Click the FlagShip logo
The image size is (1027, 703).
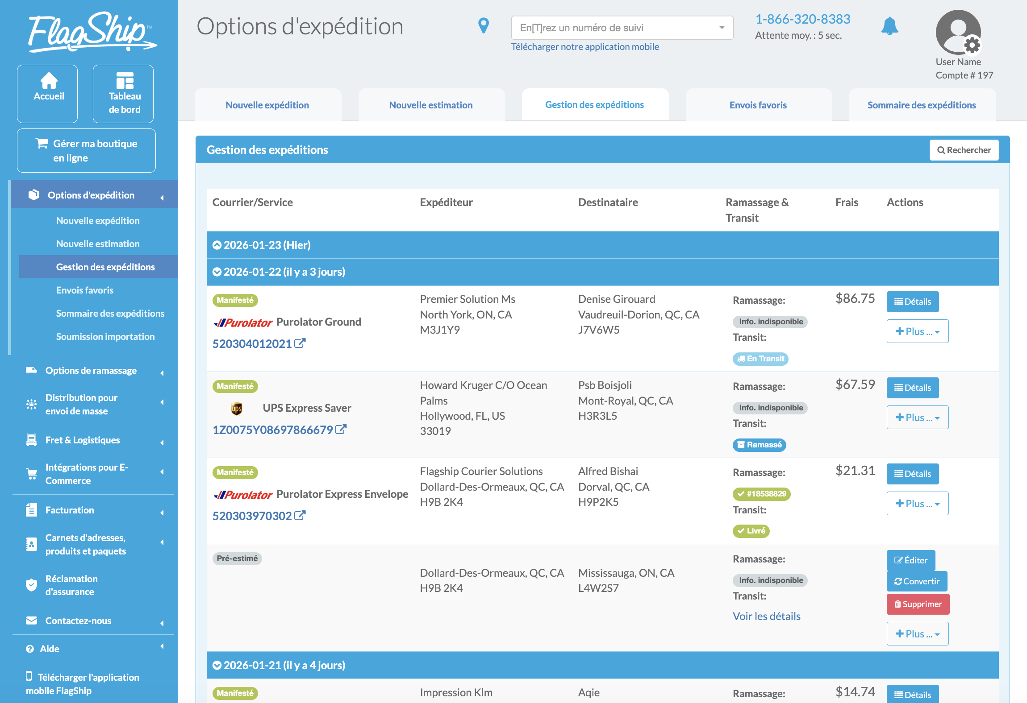[92, 32]
